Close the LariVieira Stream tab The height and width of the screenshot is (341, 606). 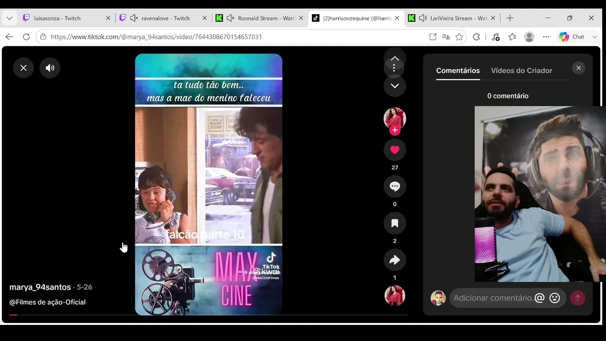(x=493, y=18)
